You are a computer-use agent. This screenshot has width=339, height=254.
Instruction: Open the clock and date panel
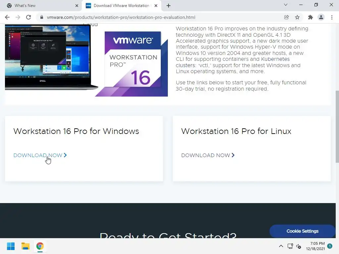click(315, 246)
